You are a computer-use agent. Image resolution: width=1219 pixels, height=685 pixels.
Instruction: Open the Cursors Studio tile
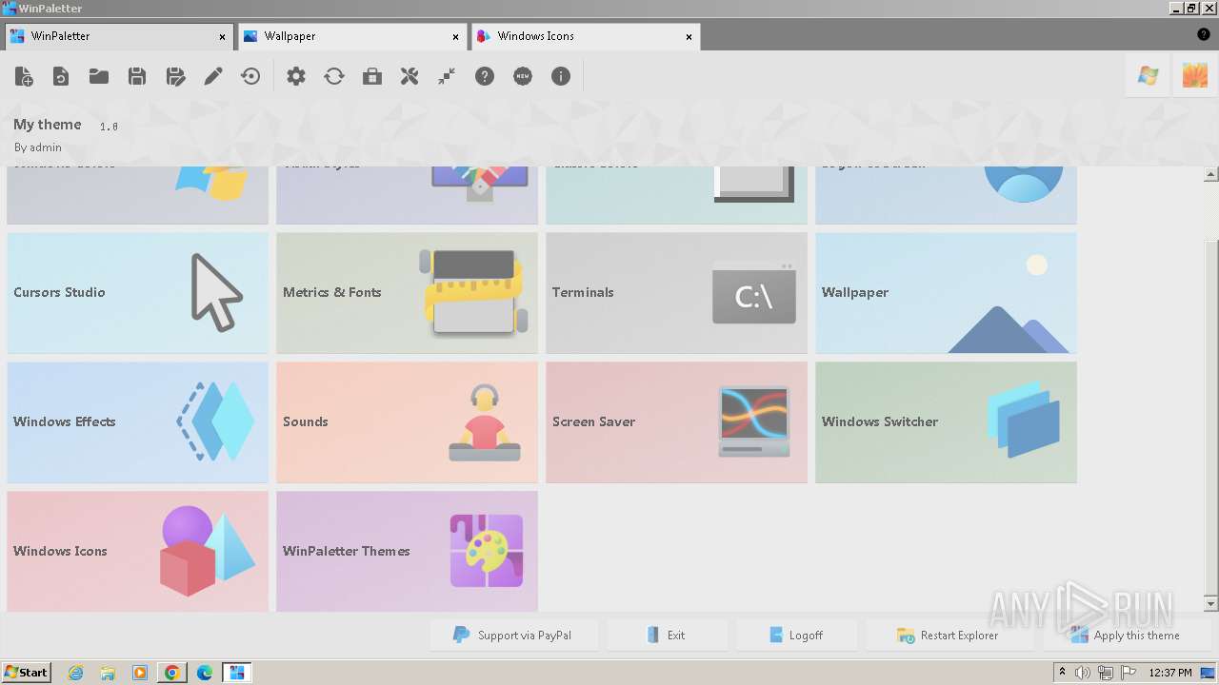[137, 293]
